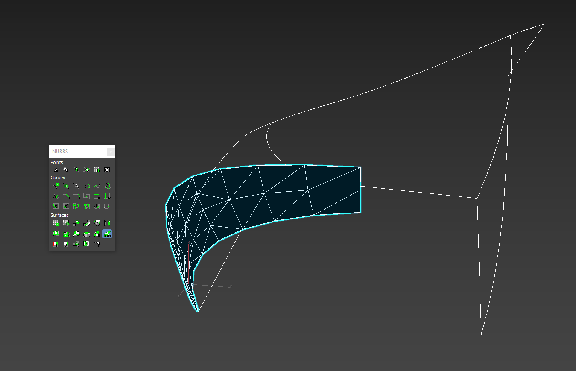Activate the Create 2-Rail Sweep tool
Image resolution: width=576 pixels, height=371 pixels.
tap(66, 244)
